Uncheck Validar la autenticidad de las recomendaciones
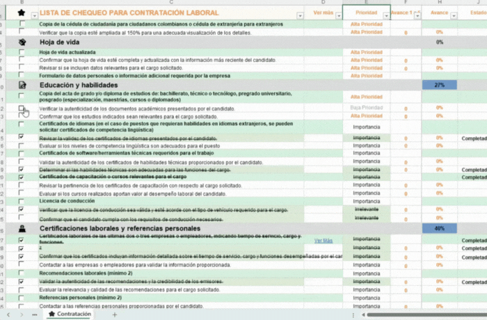Screen dimensions: 487x320 [21, 282]
